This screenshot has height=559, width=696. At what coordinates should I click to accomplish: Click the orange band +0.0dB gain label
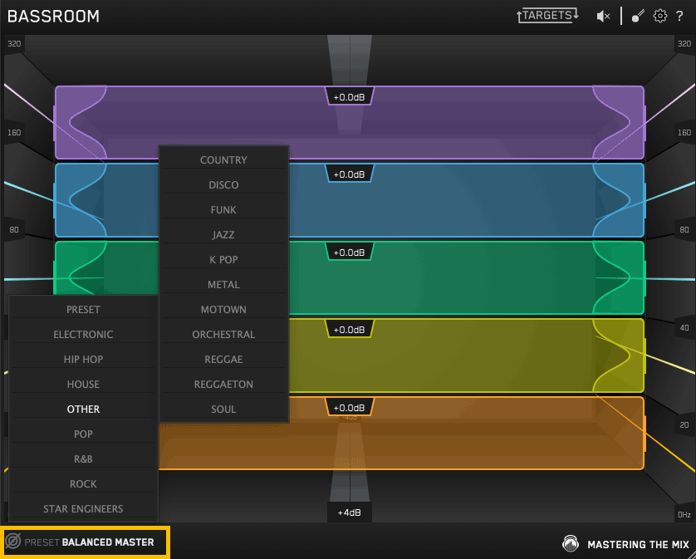coord(350,407)
